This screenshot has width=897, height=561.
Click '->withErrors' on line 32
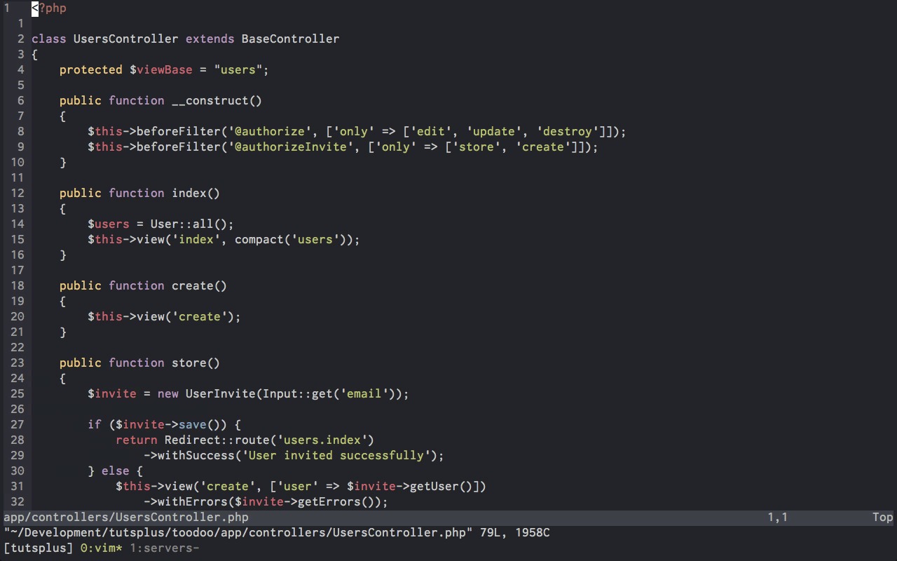click(x=186, y=502)
